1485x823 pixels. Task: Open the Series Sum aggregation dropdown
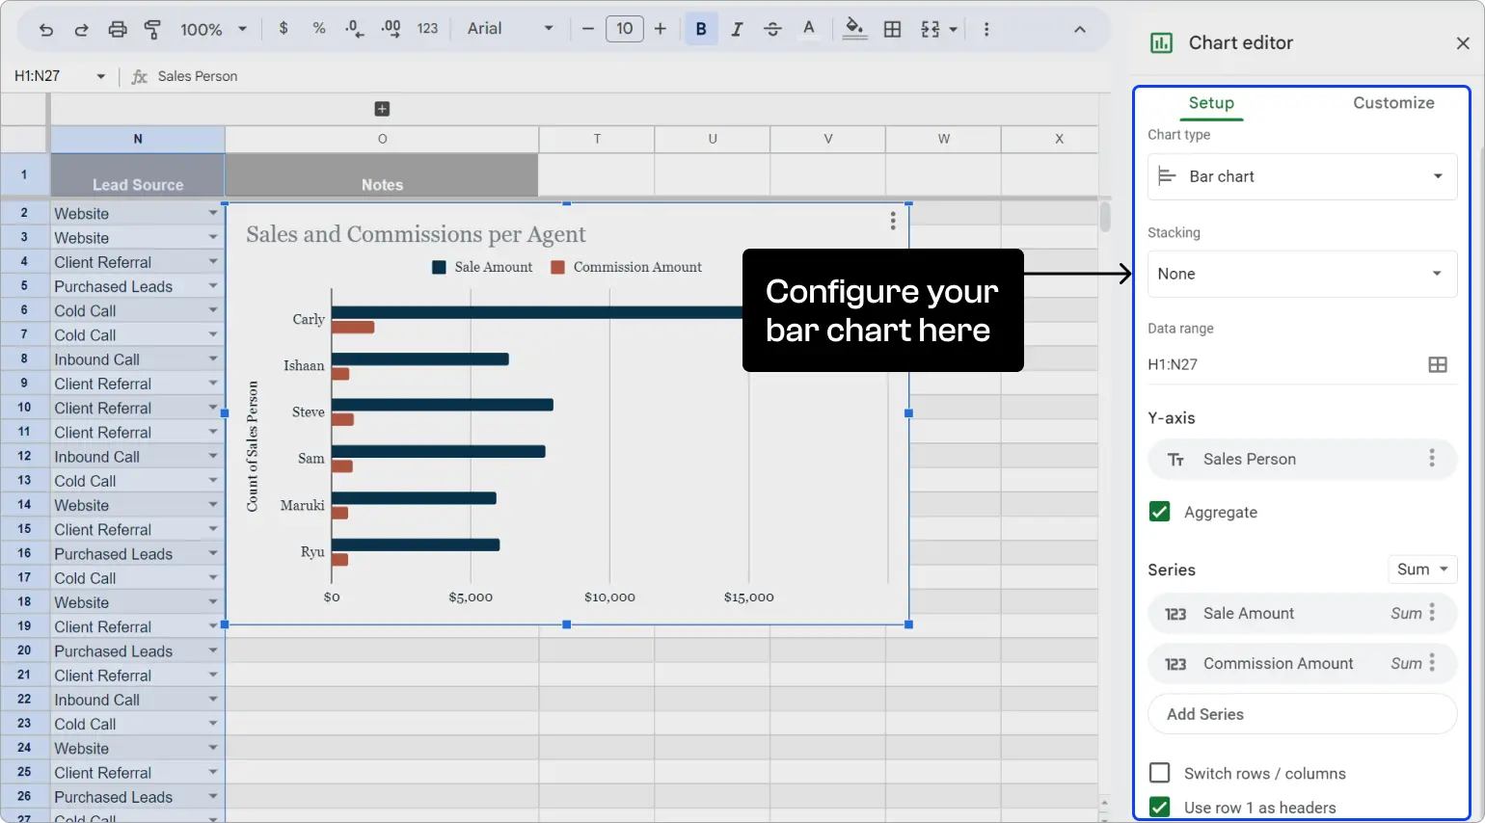tap(1422, 569)
